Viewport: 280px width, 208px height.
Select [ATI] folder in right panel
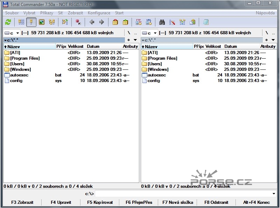209,53
